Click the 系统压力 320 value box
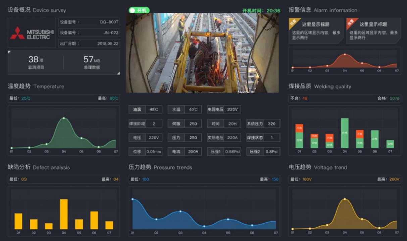 271,124
